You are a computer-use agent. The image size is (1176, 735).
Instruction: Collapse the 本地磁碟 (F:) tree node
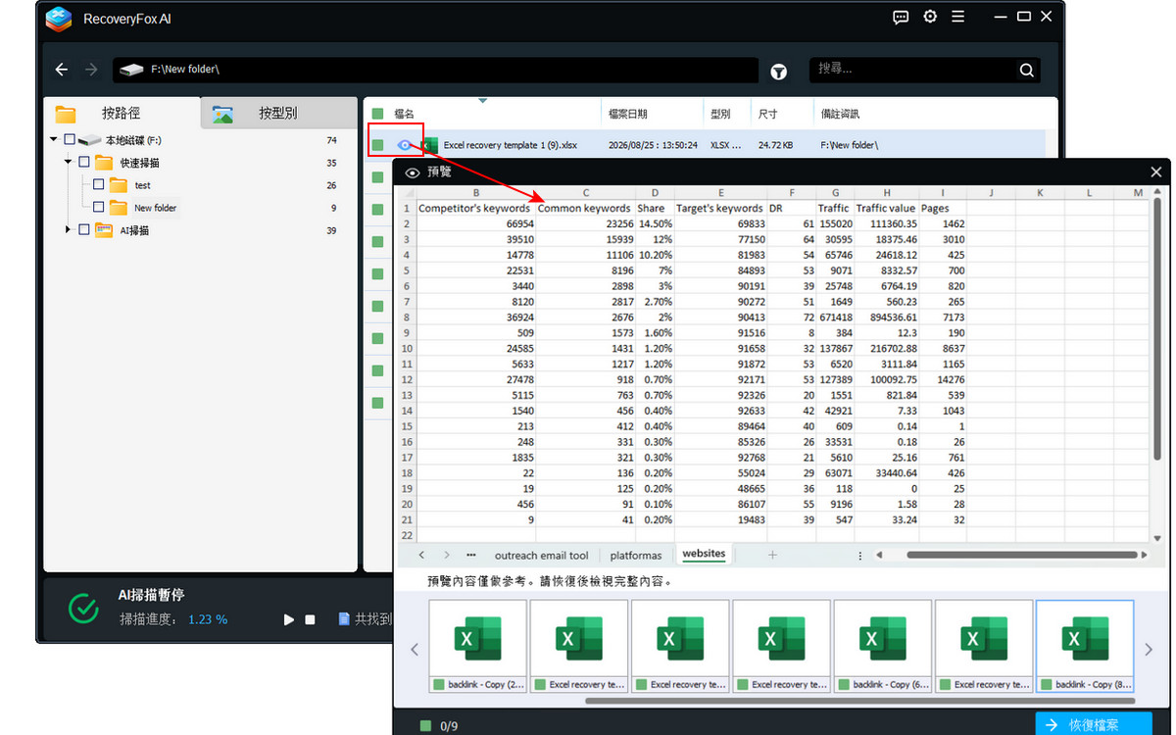pyautogui.click(x=54, y=140)
